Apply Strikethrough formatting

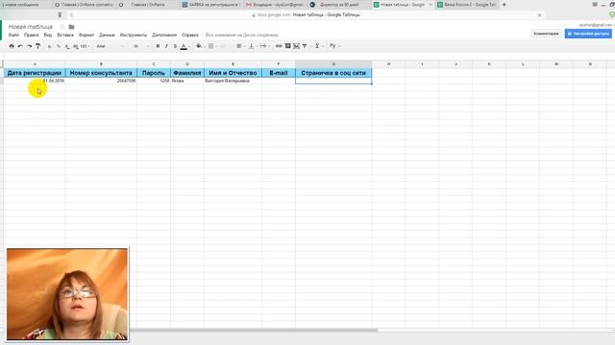click(x=175, y=46)
